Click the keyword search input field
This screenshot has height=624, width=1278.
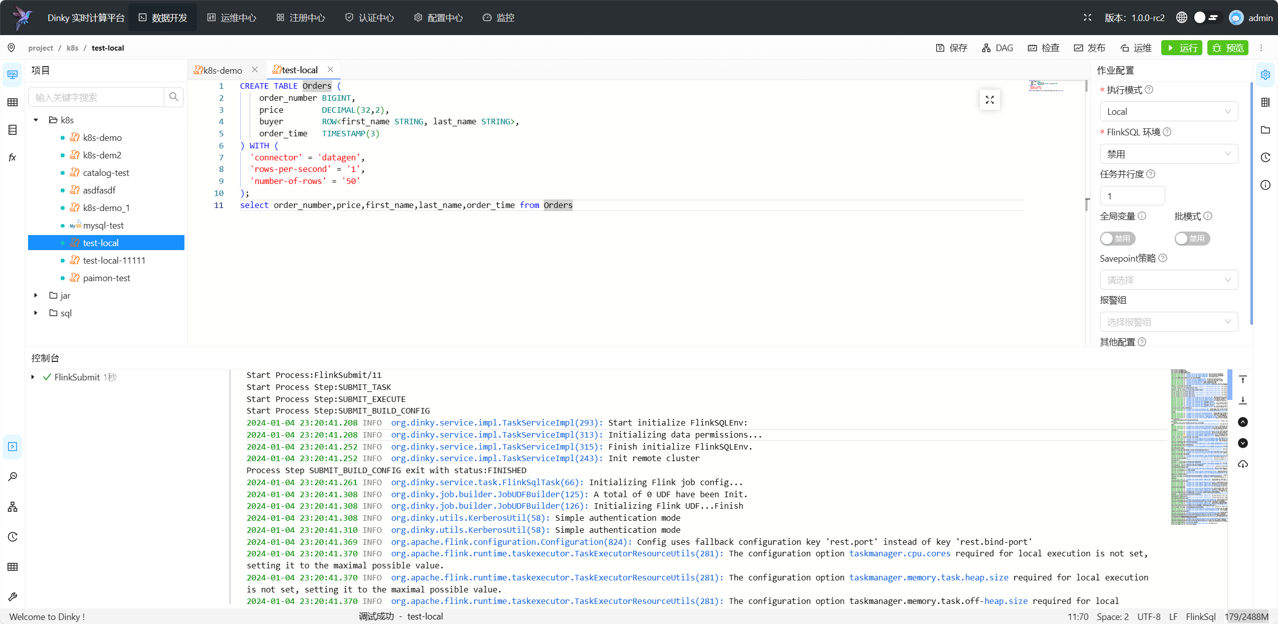tap(97, 97)
